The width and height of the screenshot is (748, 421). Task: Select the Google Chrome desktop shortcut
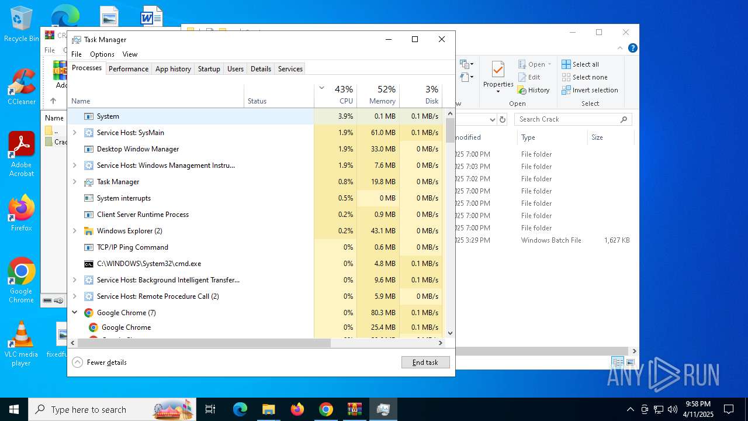(21, 281)
